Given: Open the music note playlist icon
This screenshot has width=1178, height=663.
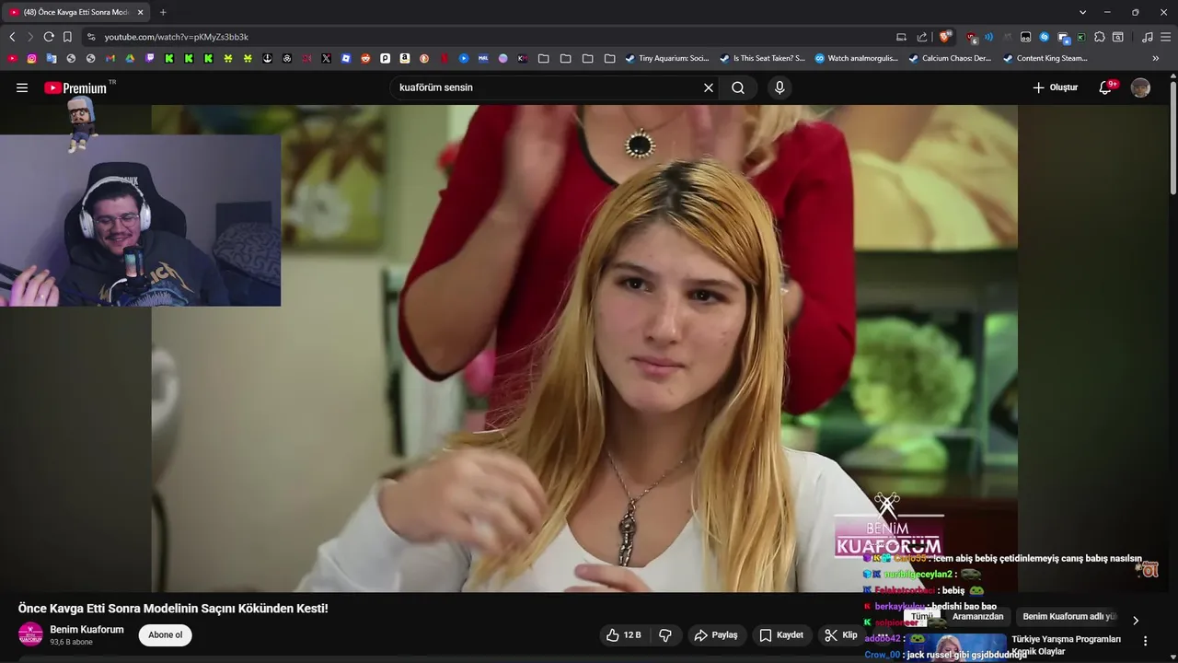Looking at the screenshot, I should (x=1147, y=37).
